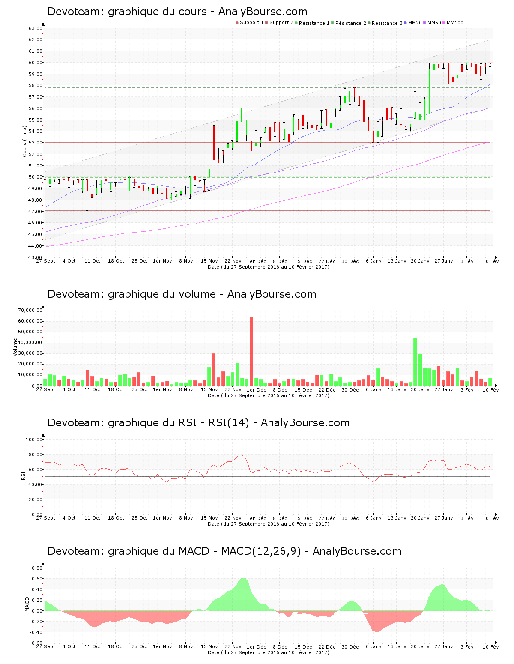Click the 'graphique du RSI - RSI(14)' title

(x=178, y=423)
